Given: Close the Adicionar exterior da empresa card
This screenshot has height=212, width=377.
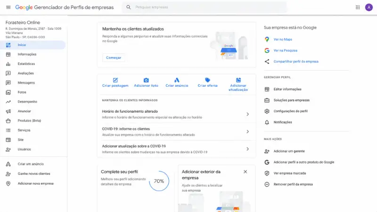Looking at the screenshot, I should pyautogui.click(x=245, y=171).
